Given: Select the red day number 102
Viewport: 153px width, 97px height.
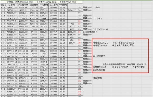Looking at the screenshot, I should (79, 81).
